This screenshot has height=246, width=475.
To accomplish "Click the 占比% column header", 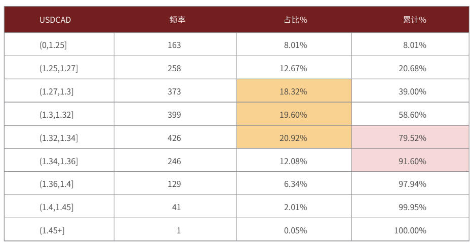I will (x=295, y=20).
